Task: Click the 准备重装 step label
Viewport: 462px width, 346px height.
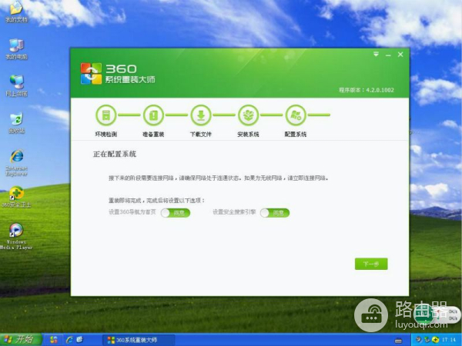Action: point(153,135)
